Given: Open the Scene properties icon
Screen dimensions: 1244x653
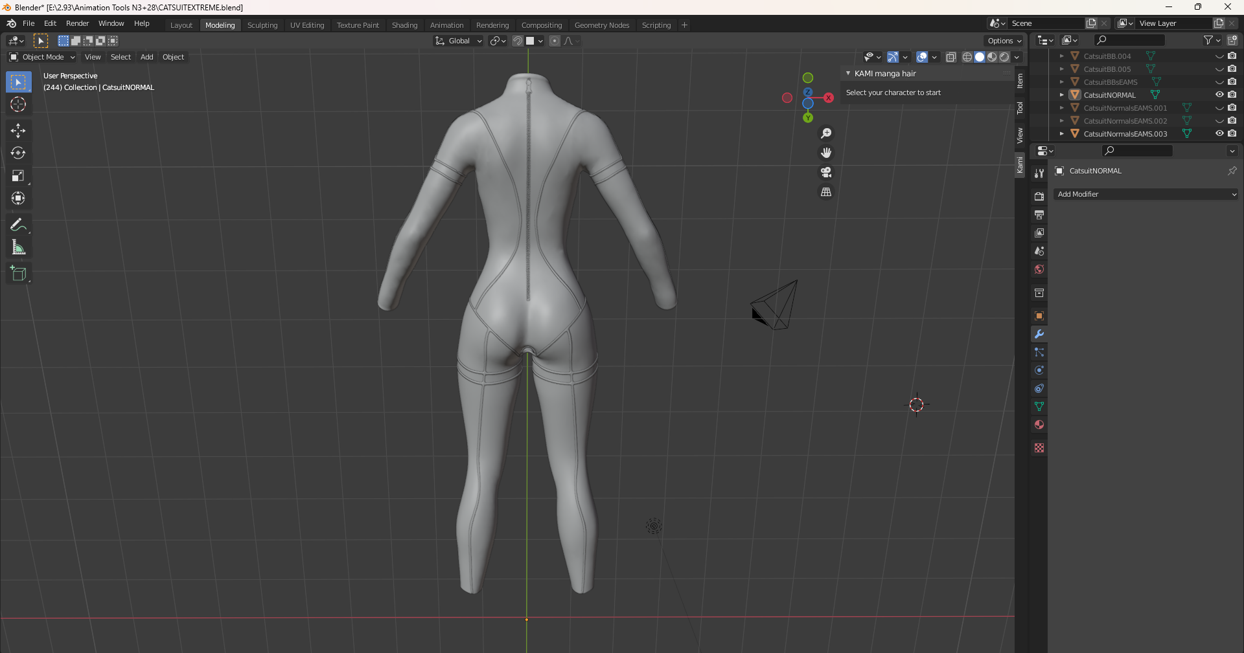Looking at the screenshot, I should (1039, 251).
